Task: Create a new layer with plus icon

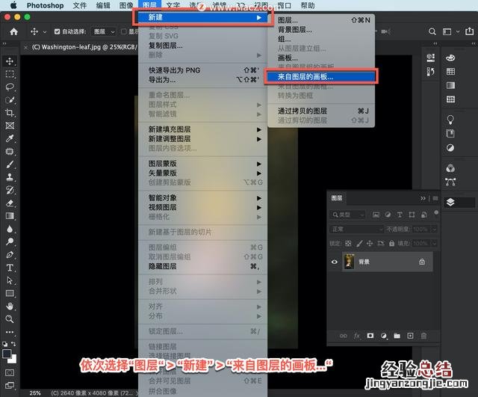Action: pos(411,336)
